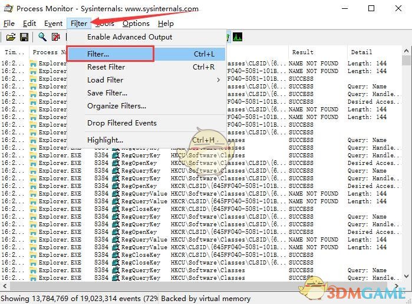
Task: Click the Process Name column header
Action: (x=48, y=52)
